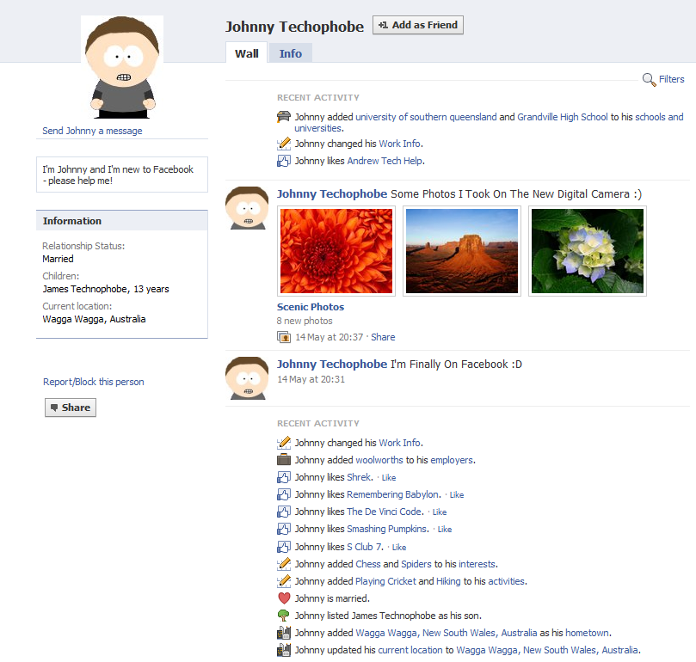
Task: Click Like link next to Smashing Pumpkins
Action: (x=445, y=530)
